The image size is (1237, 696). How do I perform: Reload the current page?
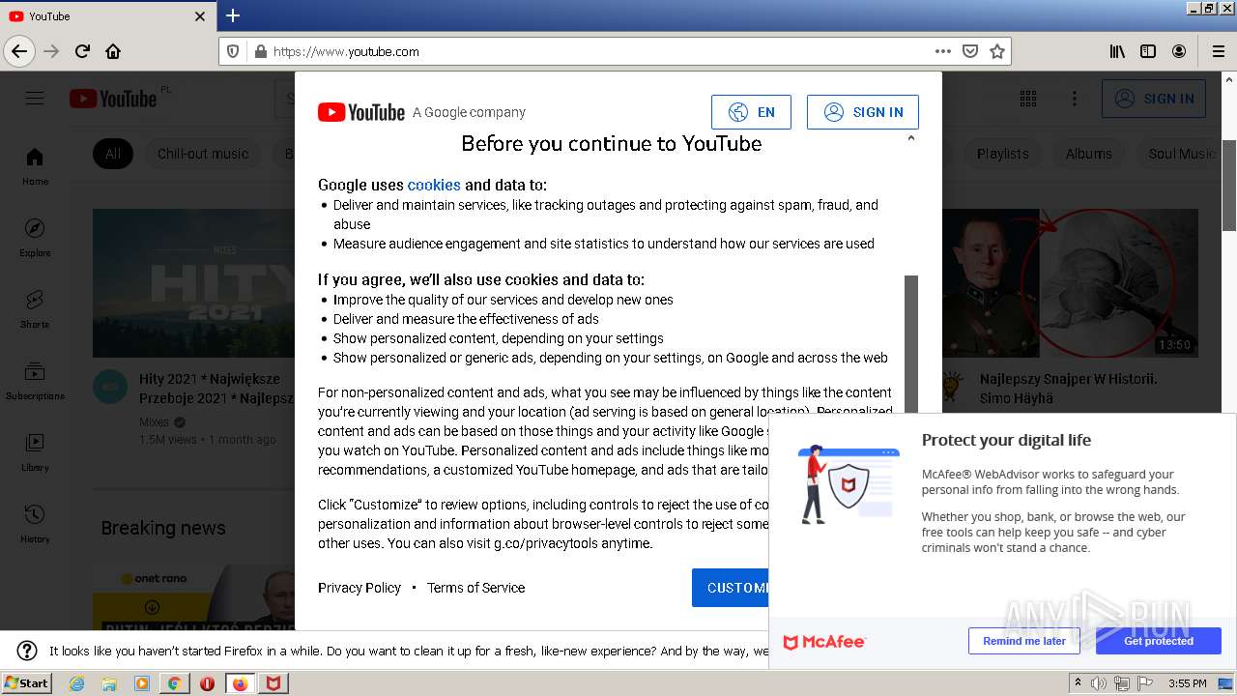pos(82,51)
